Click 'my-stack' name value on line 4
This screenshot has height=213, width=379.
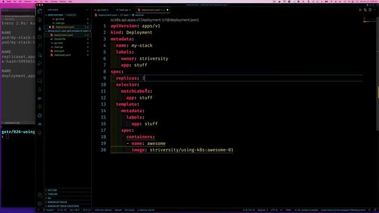142,46
